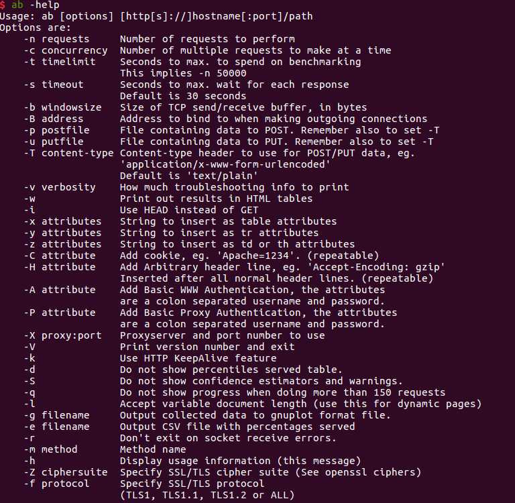The image size is (515, 503).
Task: Click the "-g filename" option name
Action: coord(56,415)
